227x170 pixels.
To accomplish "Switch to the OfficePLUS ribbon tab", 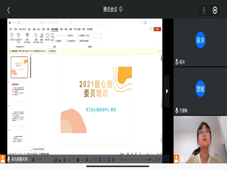I will click(22, 29).
